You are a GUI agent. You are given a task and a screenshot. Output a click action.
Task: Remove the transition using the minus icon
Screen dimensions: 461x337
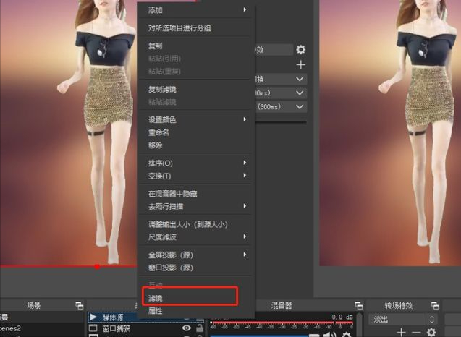click(x=416, y=332)
